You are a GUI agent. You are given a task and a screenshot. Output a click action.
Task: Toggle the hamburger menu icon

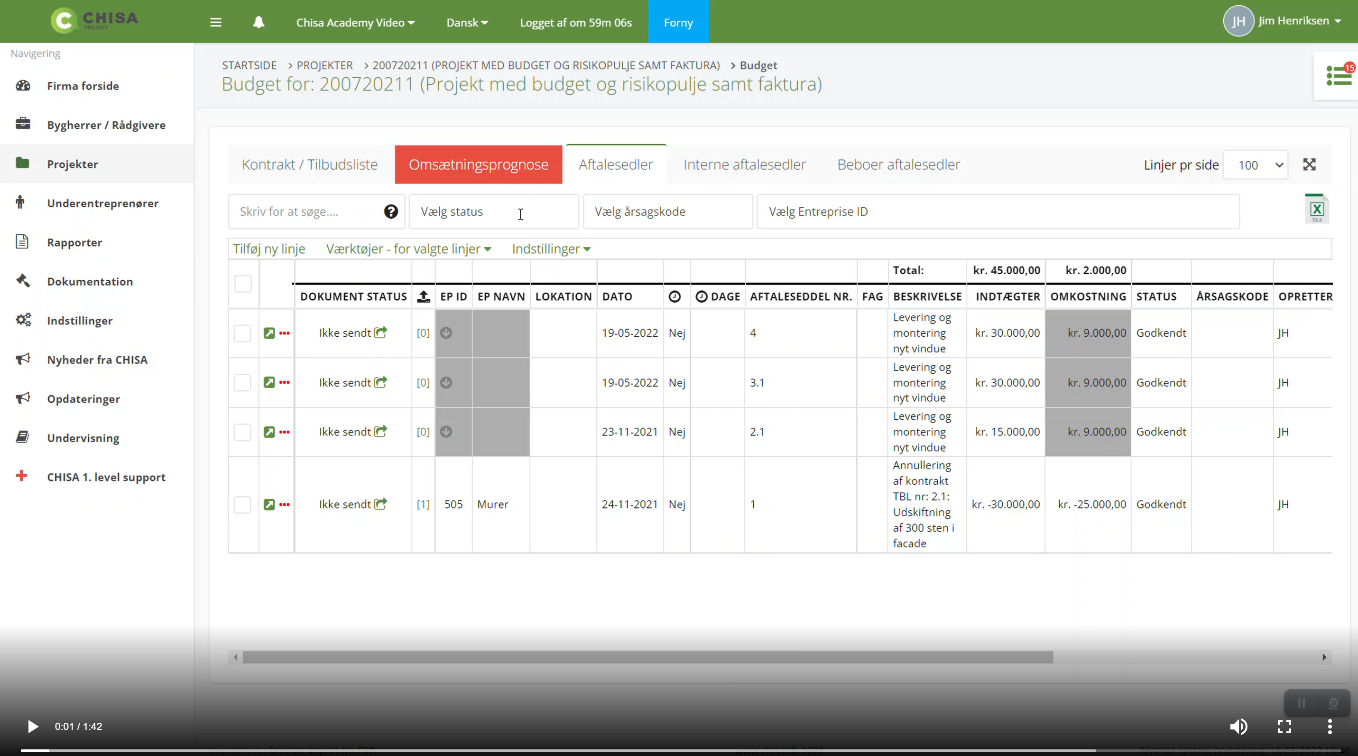216,22
